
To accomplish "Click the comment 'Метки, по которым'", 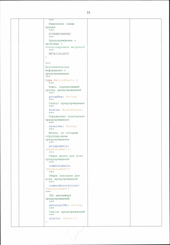I will coord(63,133).
